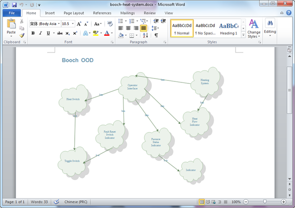The image size is (295, 208).
Task: Open the File tab
Action: [12, 13]
